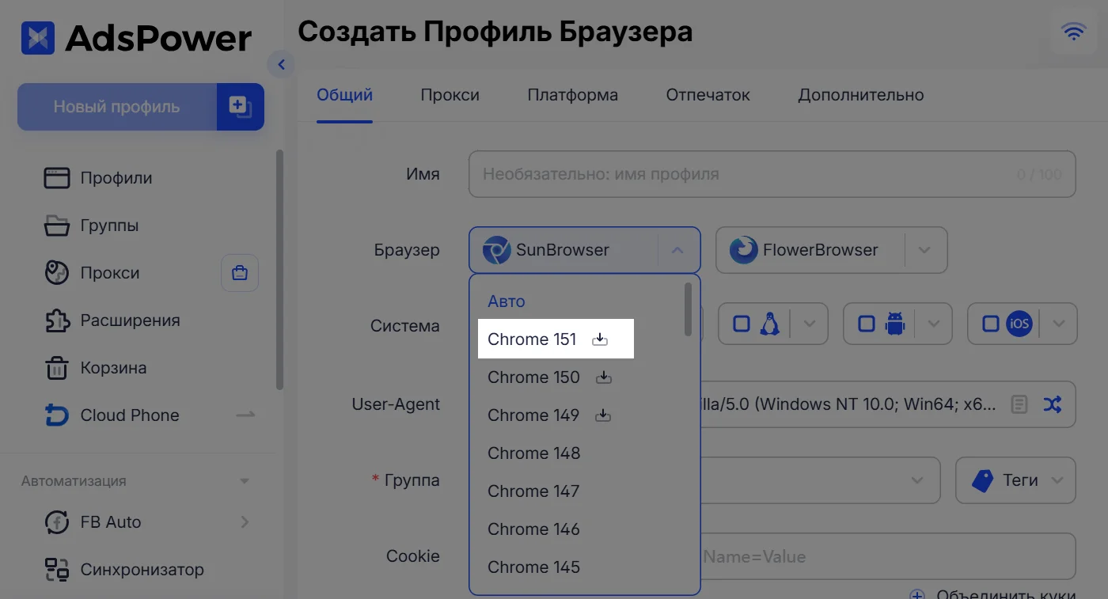Click the FB Auto icon
Screen dimensions: 1108x599
point(56,522)
